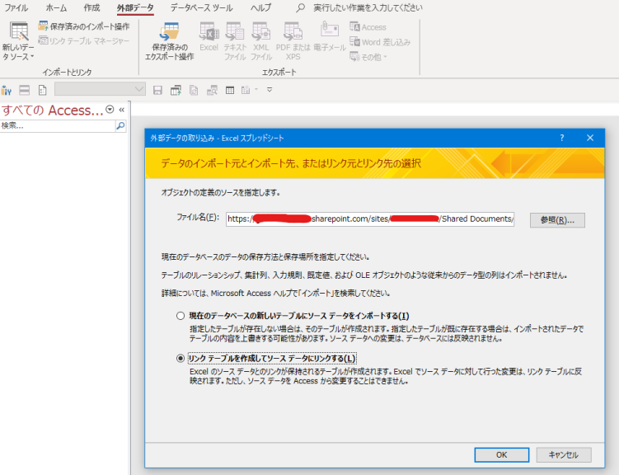Click the キャンセル button
The image size is (619, 475).
pos(563,455)
